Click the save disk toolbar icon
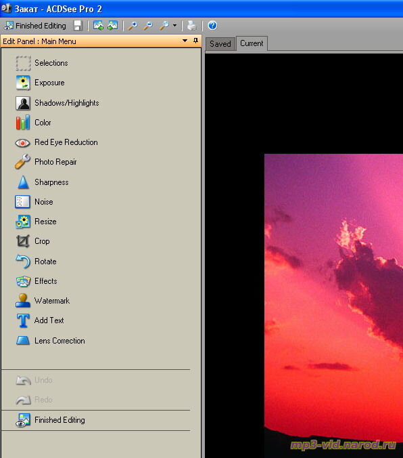Screen dimensions: 403x458 (x=78, y=26)
